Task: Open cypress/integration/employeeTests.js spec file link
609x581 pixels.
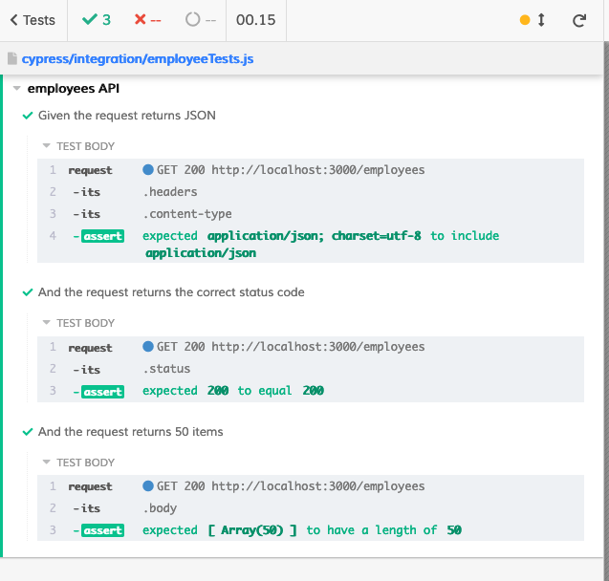Action: click(x=138, y=59)
